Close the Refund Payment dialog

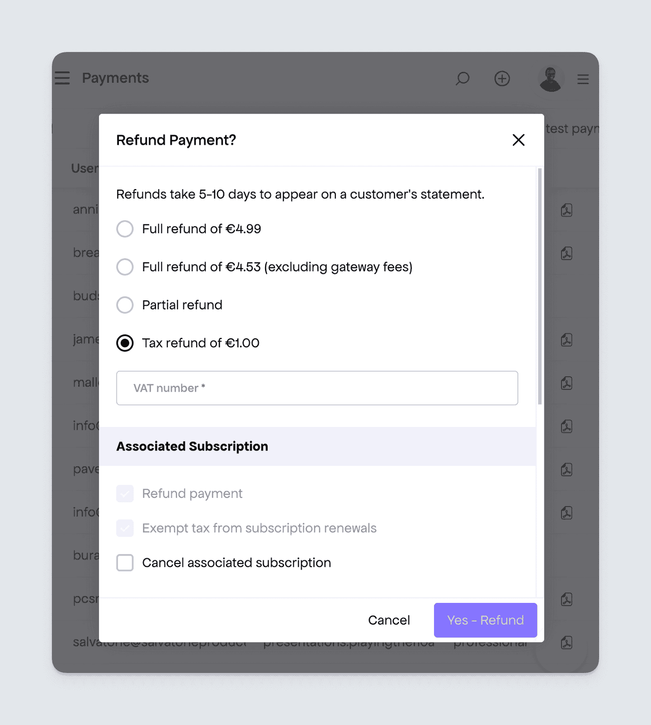[519, 140]
